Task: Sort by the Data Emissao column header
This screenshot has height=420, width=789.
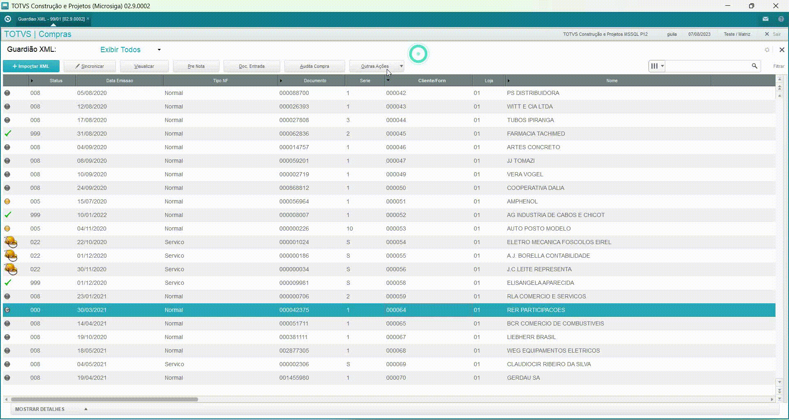Action: coord(120,81)
